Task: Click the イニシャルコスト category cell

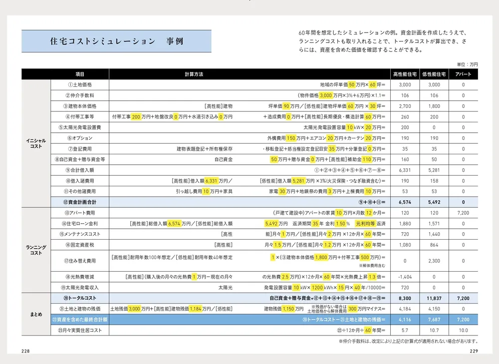Action: click(36, 143)
